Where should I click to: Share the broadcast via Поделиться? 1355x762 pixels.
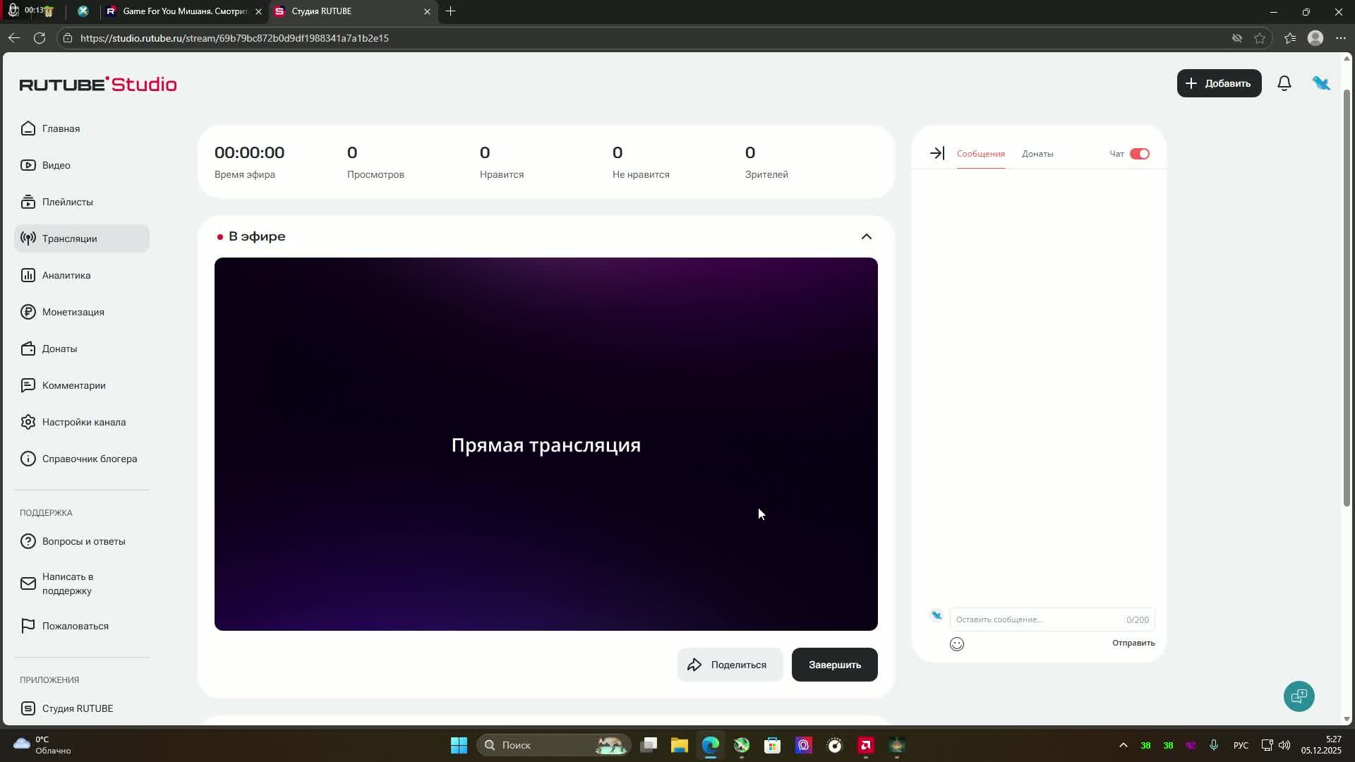coord(730,664)
